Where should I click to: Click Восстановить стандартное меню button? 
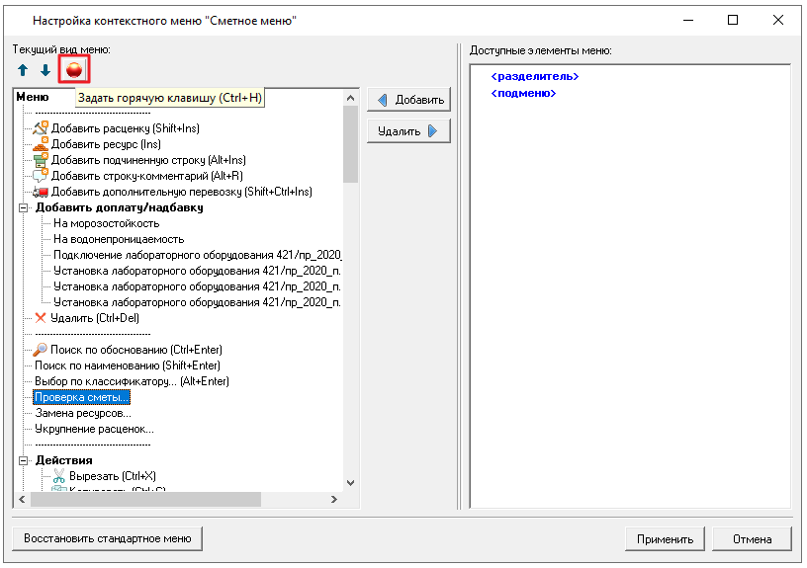(107, 538)
